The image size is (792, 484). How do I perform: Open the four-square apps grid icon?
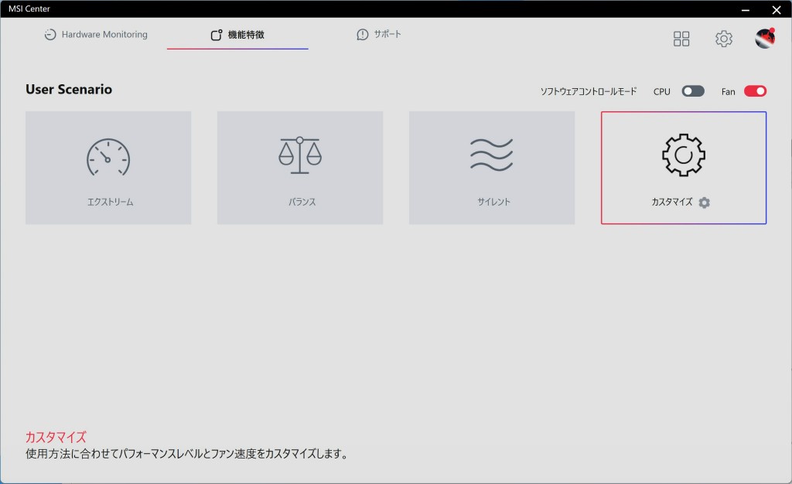point(681,39)
